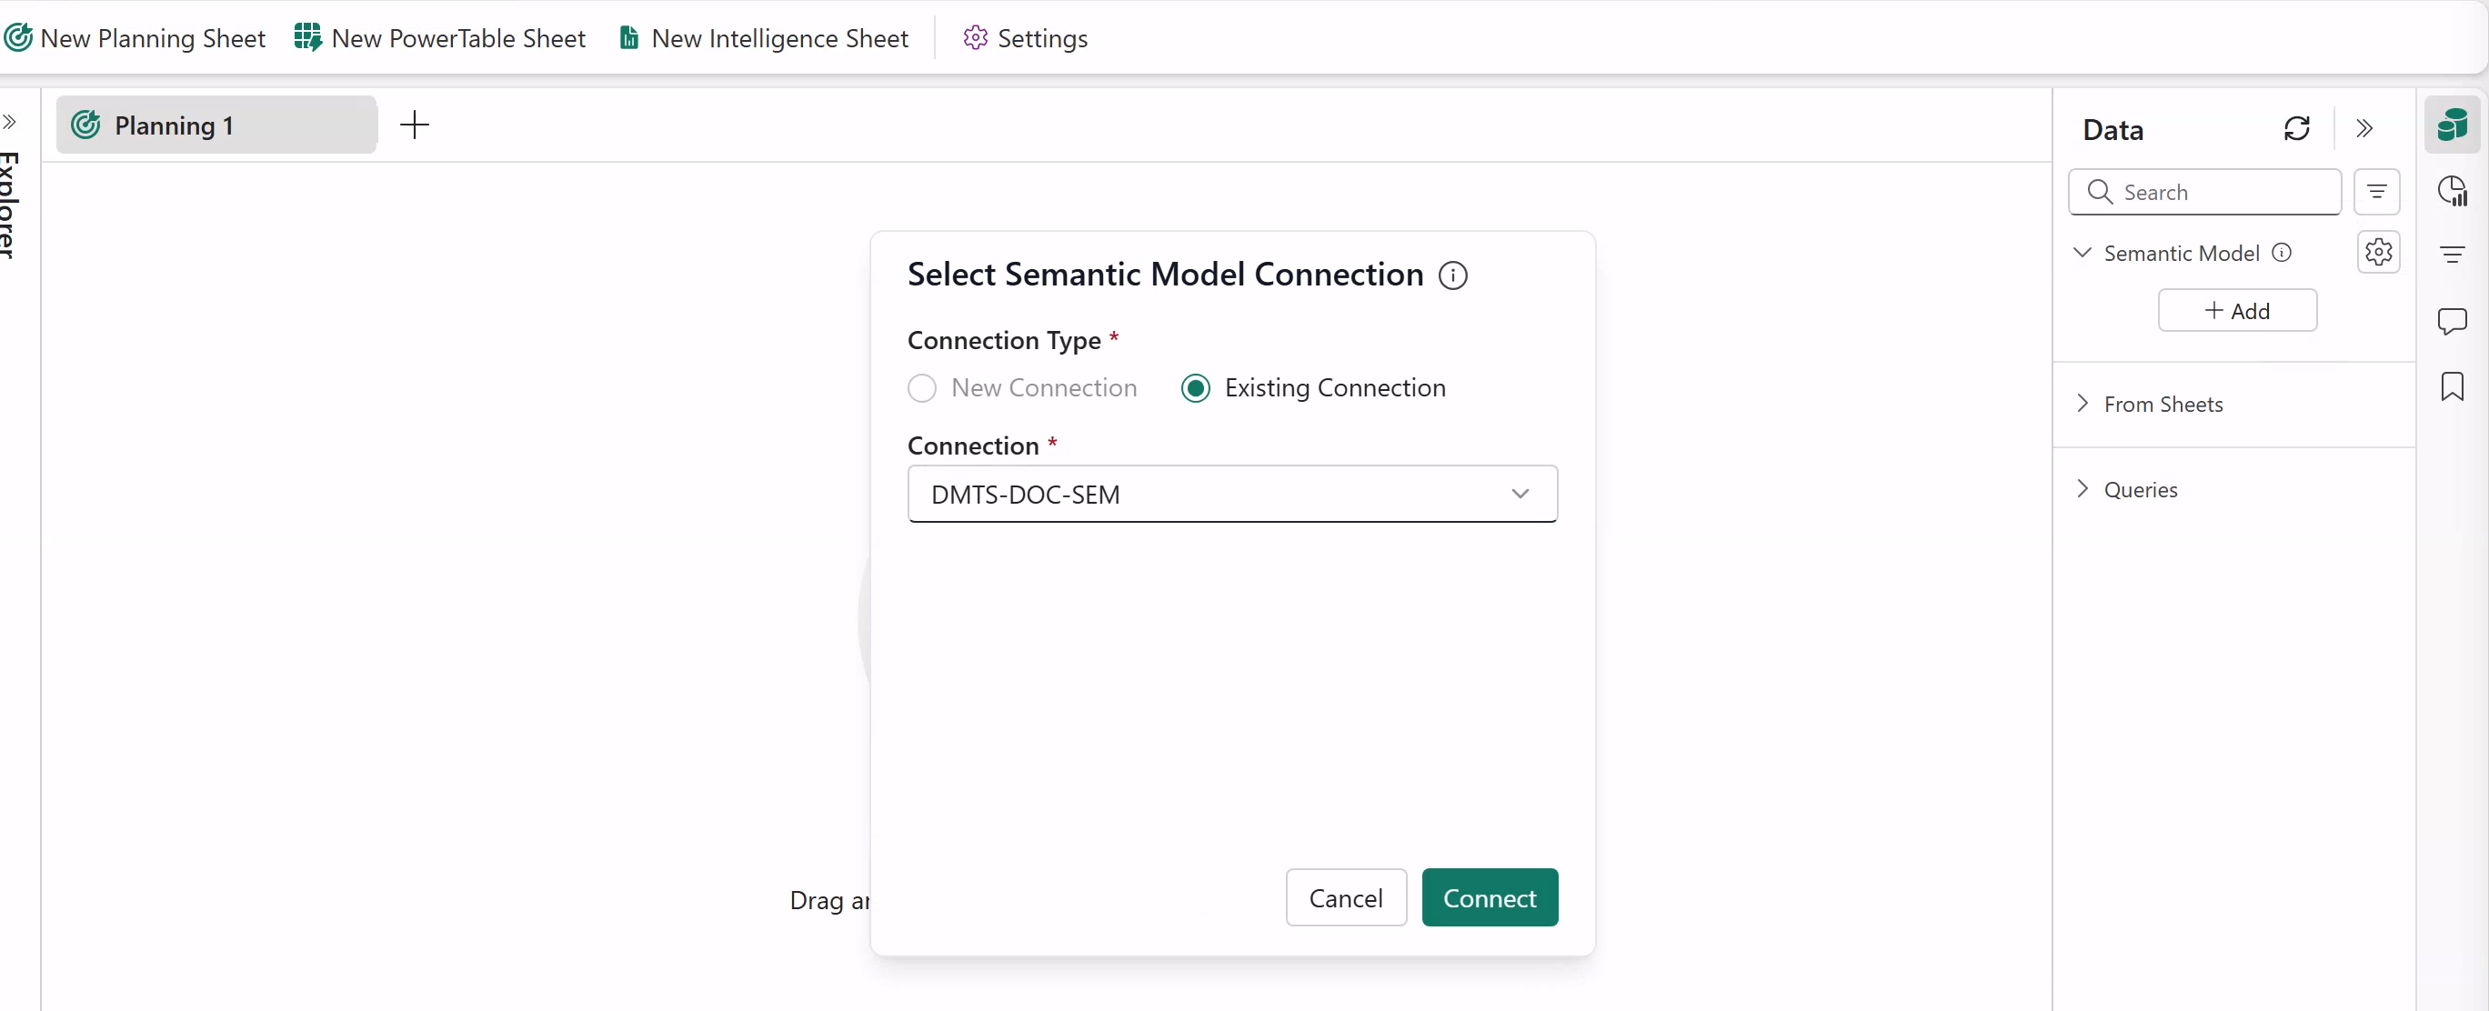
Task: Click New PowerTable Sheet menu item
Action: click(x=440, y=38)
